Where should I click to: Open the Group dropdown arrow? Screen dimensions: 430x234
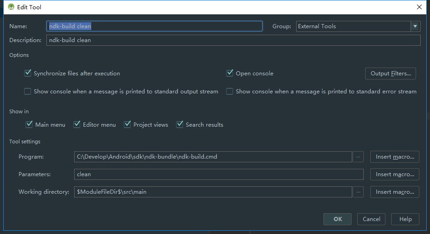click(x=415, y=26)
